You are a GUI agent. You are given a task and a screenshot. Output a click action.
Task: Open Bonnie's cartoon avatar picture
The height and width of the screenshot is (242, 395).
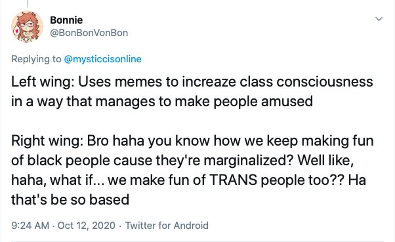pos(27,27)
